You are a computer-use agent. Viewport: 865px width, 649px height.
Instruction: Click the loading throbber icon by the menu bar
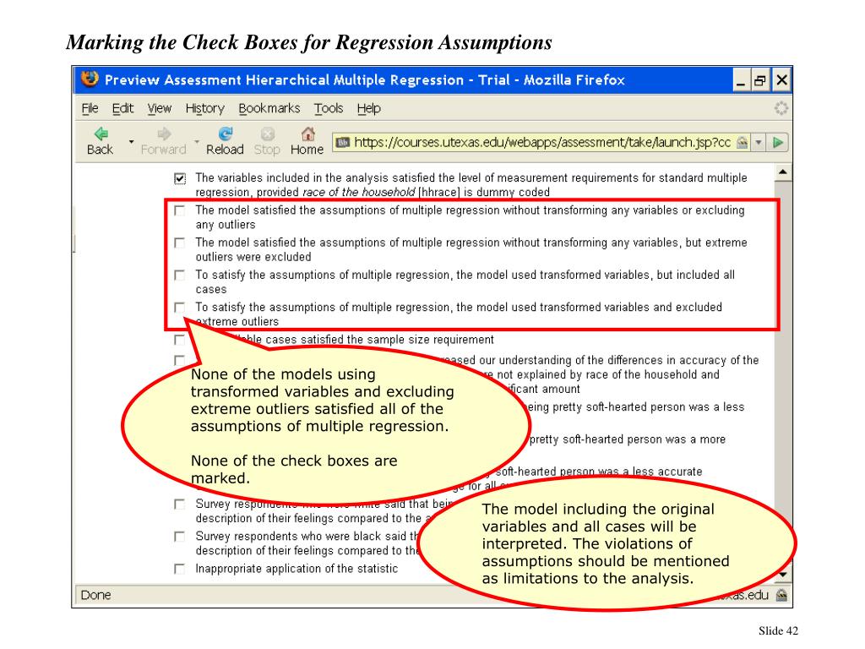click(781, 108)
